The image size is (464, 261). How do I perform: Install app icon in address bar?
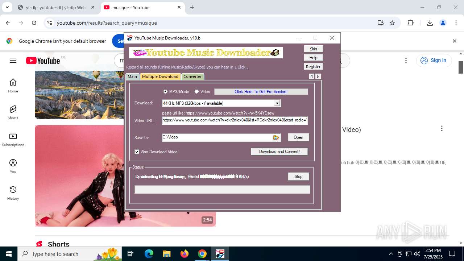380,23
